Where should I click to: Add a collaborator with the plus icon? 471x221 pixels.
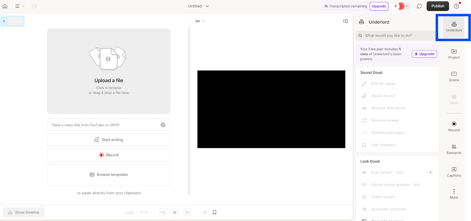396,6
